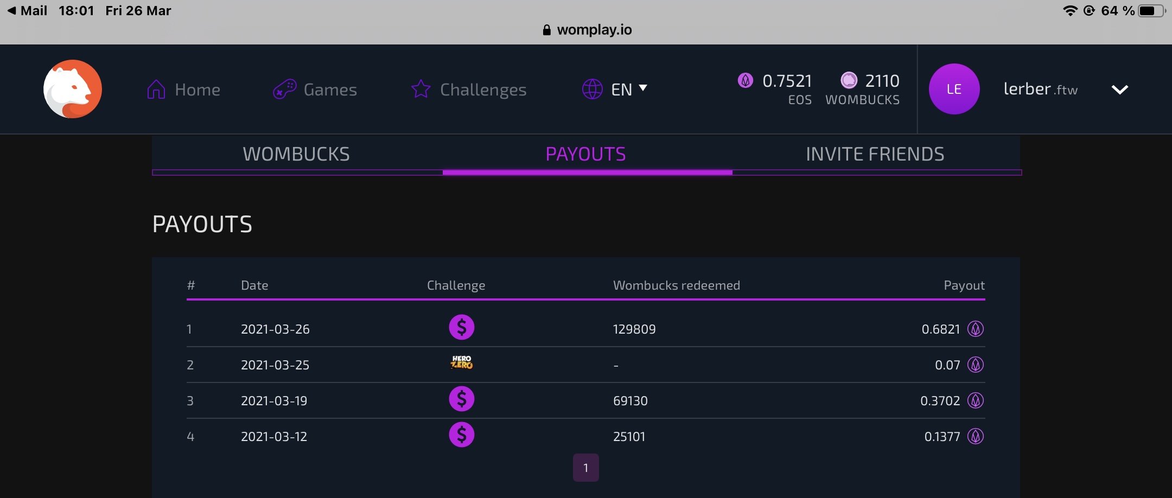The image size is (1172, 498).
Task: Open the EN language dropdown arrow
Action: [643, 88]
